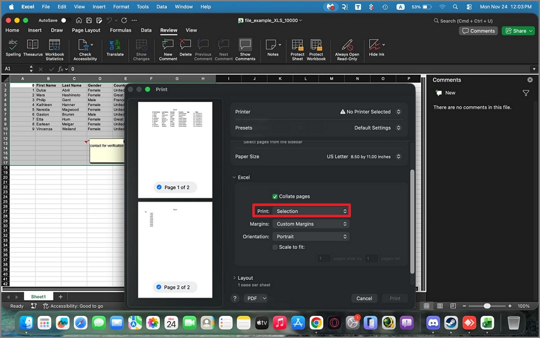Open Google Chrome from the Dock
The image size is (540, 338).
pos(316,323)
